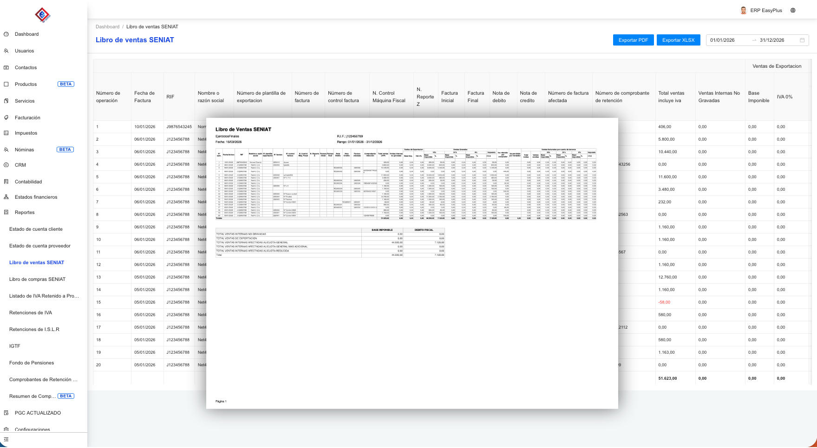Click the calendar icon in date range
817x448 pixels.
pos(802,40)
